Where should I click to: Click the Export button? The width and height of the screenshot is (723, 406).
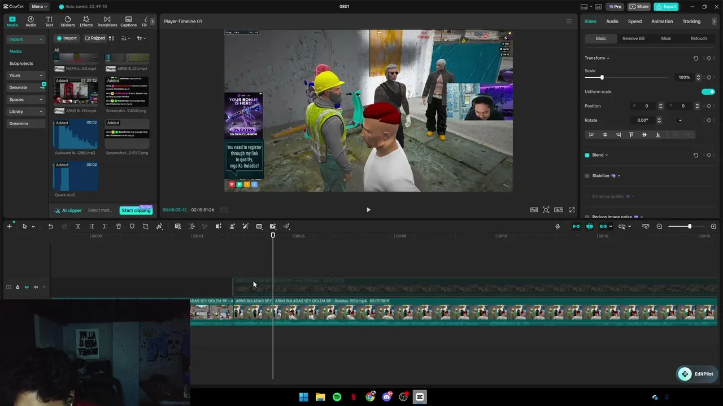coord(666,7)
